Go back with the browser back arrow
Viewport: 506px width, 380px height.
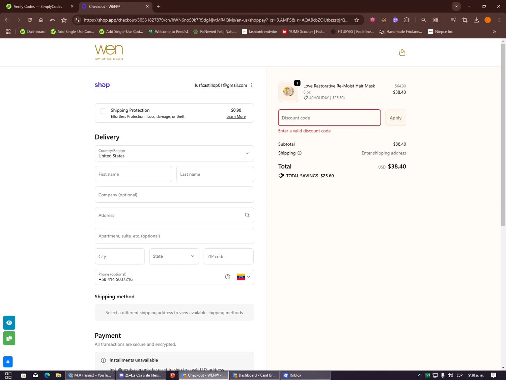(7, 20)
